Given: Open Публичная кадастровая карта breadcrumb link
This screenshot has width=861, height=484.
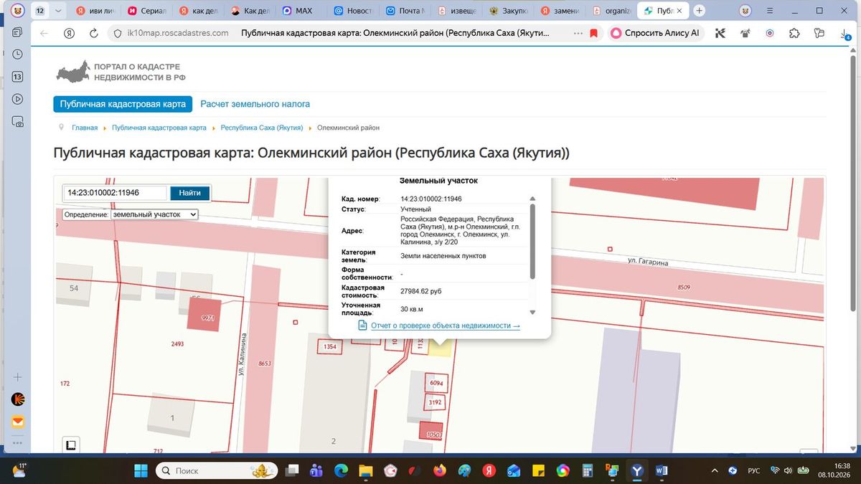Looking at the screenshot, I should [159, 128].
